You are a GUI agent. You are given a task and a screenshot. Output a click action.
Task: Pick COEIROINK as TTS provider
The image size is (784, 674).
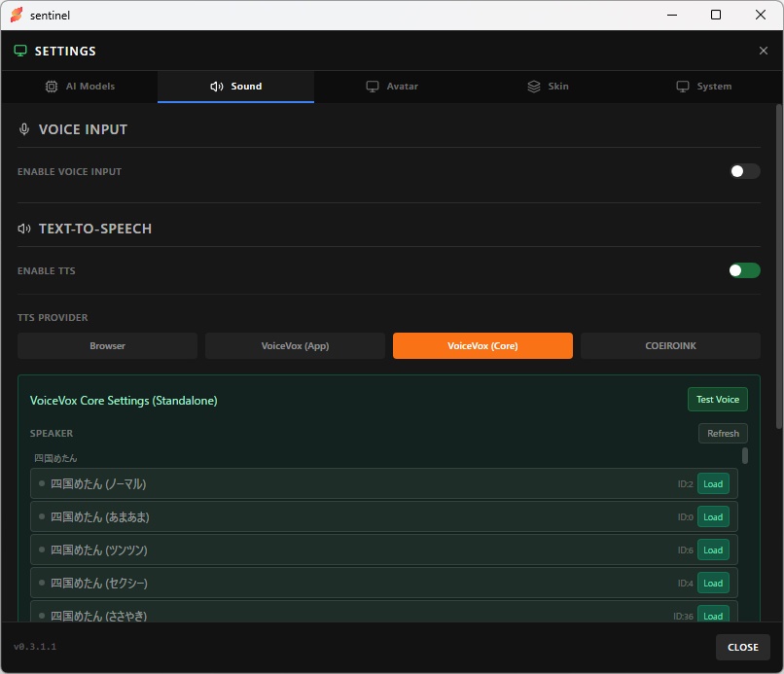tap(670, 346)
